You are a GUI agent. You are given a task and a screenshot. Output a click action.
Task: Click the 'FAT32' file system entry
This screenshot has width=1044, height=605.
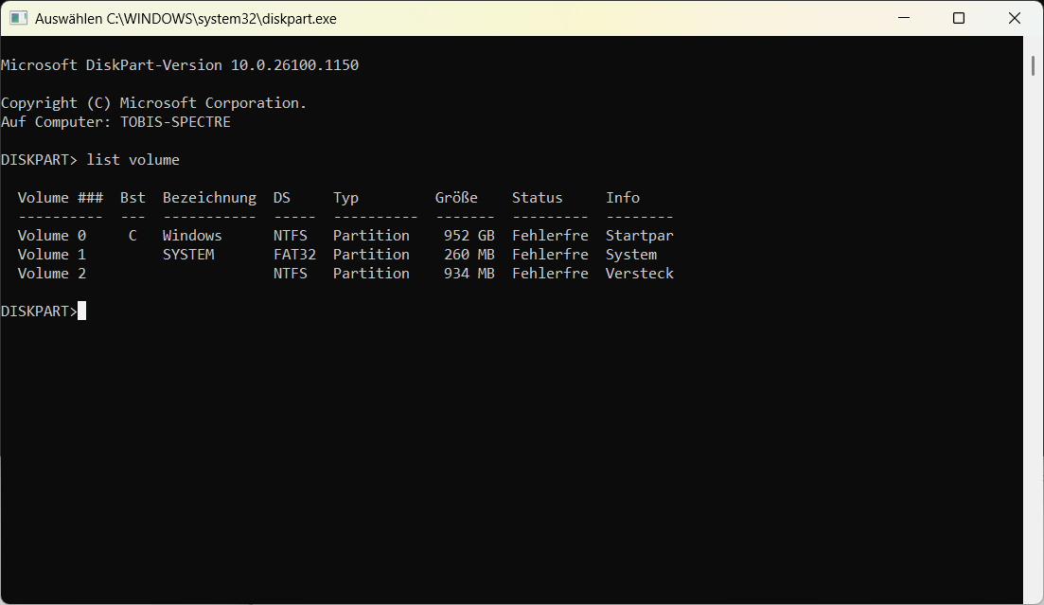(x=294, y=255)
